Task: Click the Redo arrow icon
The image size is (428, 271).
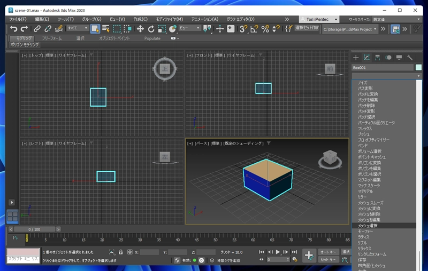Action: click(x=24, y=29)
